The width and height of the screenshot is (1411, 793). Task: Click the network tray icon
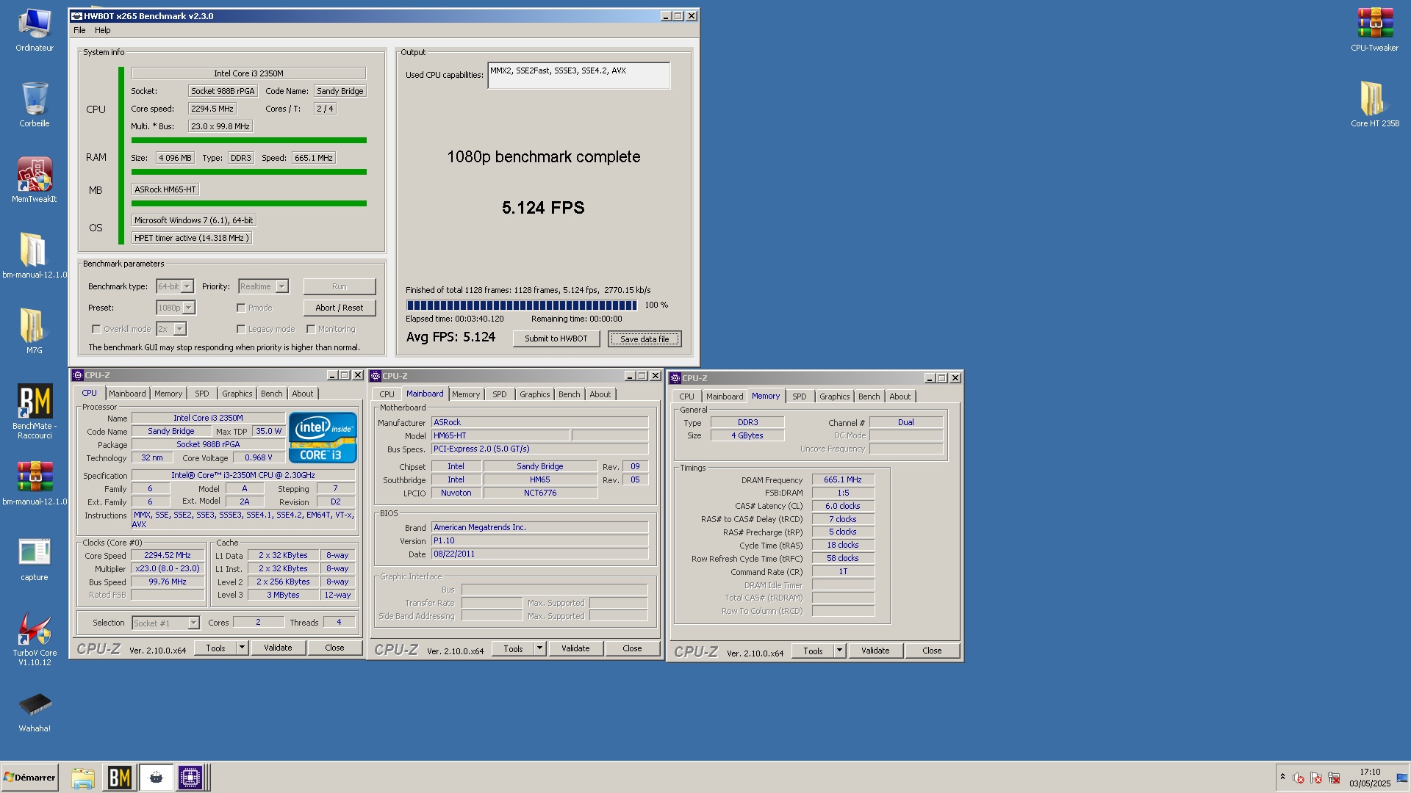[x=1334, y=778]
